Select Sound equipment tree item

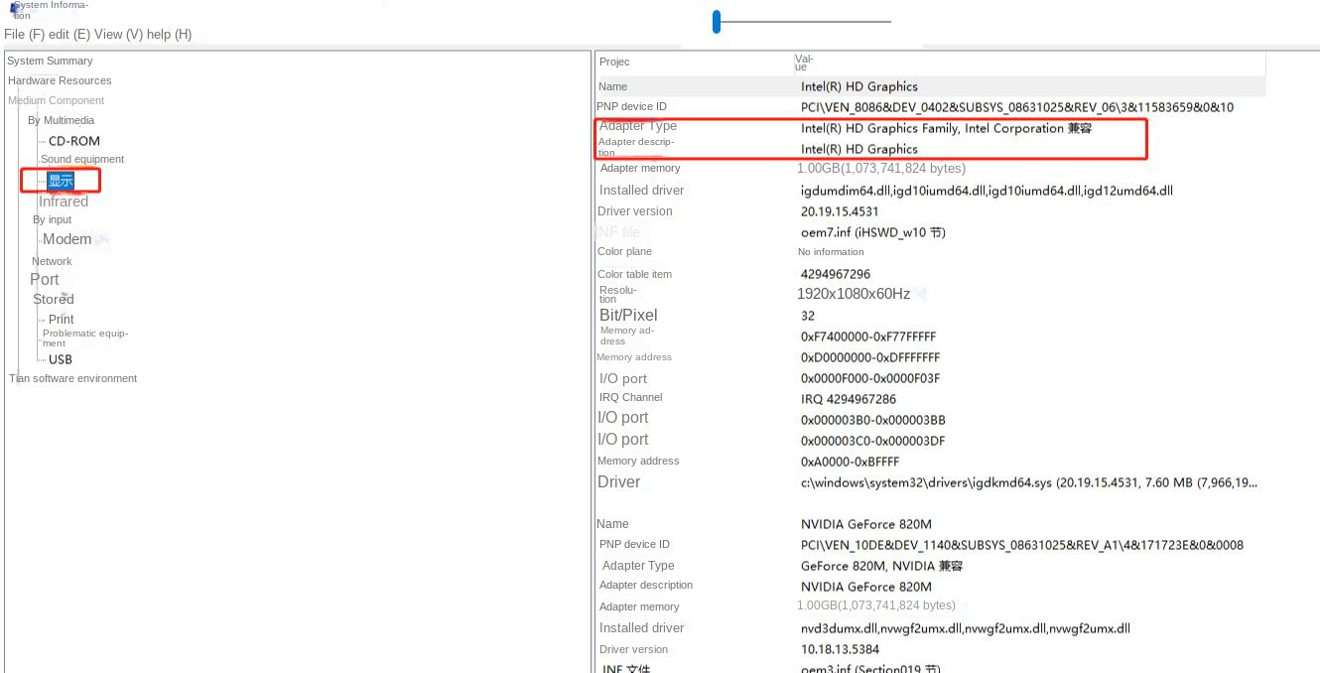[82, 159]
